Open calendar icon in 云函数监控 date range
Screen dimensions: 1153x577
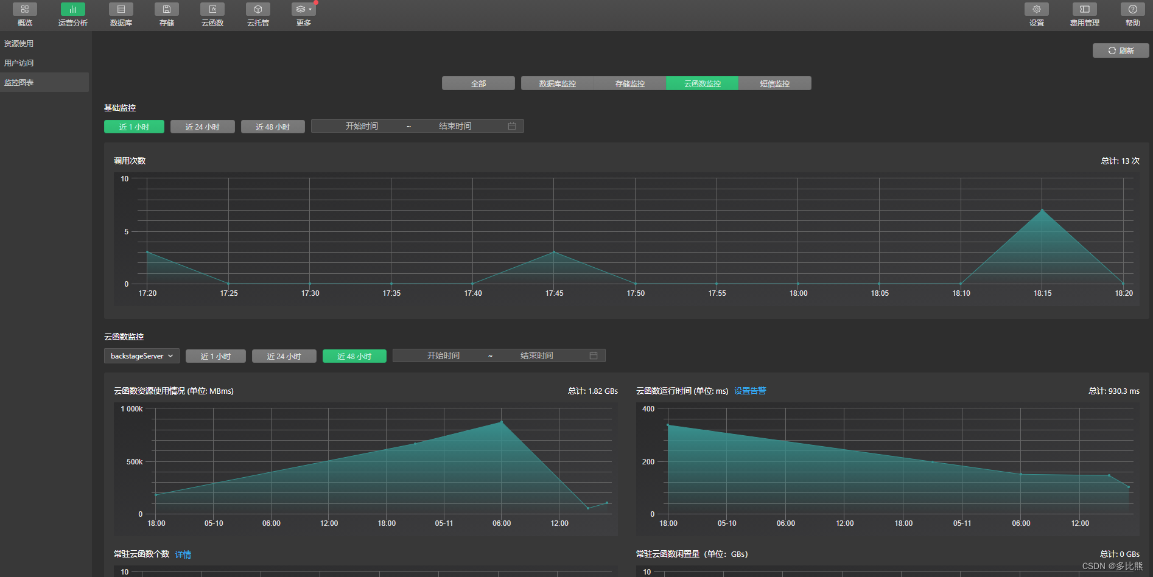coord(594,355)
